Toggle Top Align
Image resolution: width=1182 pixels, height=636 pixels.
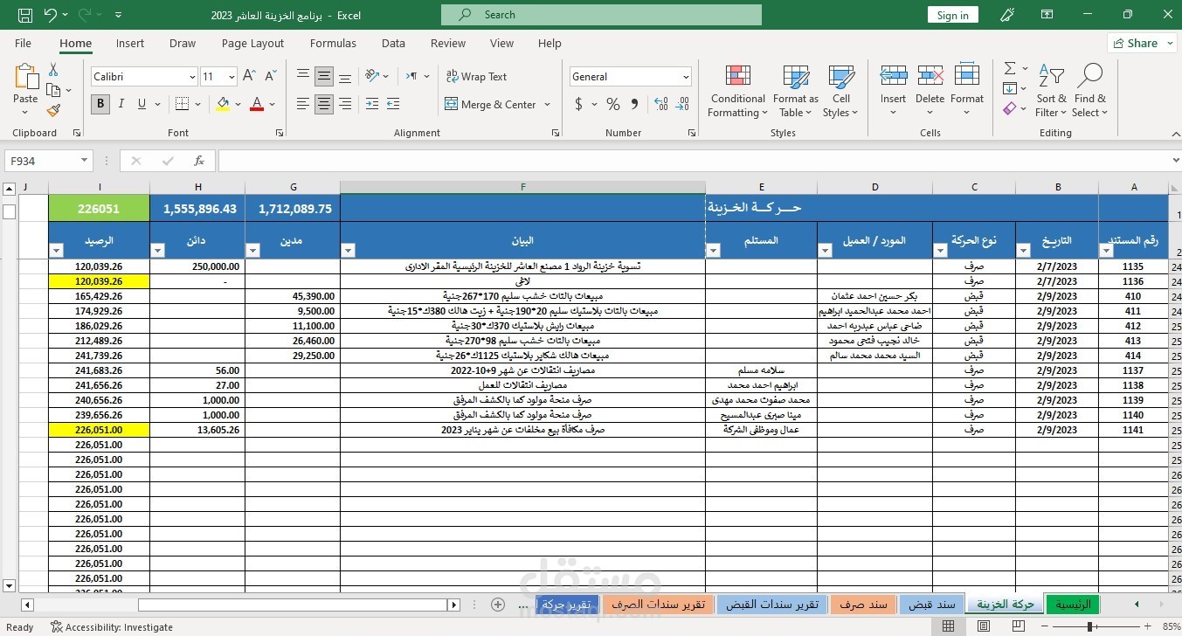click(303, 76)
